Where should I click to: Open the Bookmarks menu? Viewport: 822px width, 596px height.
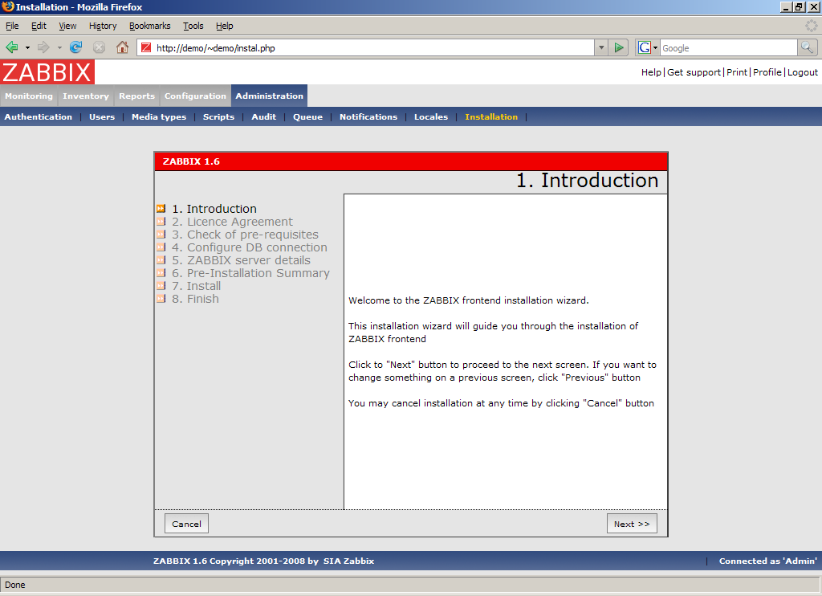coord(150,26)
